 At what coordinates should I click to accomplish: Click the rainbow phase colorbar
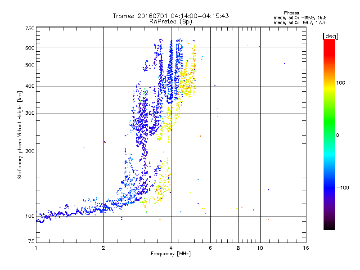coord(329,134)
